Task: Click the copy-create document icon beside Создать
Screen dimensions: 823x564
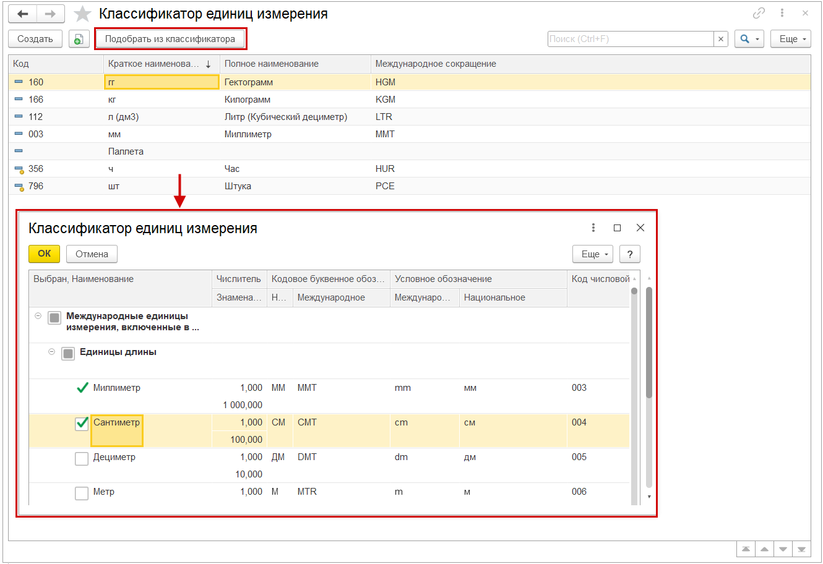Action: tap(79, 39)
